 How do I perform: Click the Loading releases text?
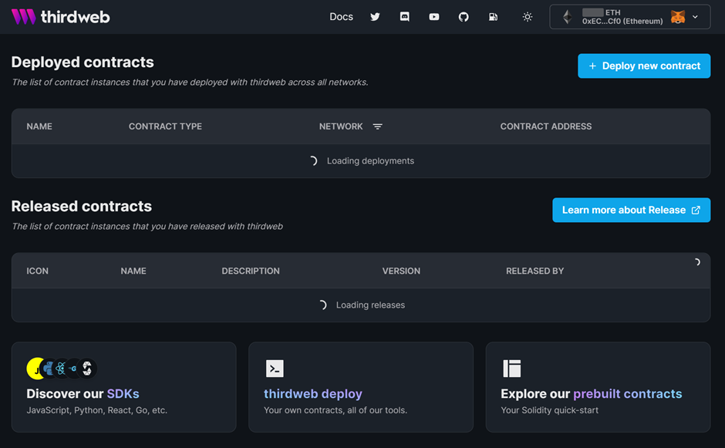[370, 305]
